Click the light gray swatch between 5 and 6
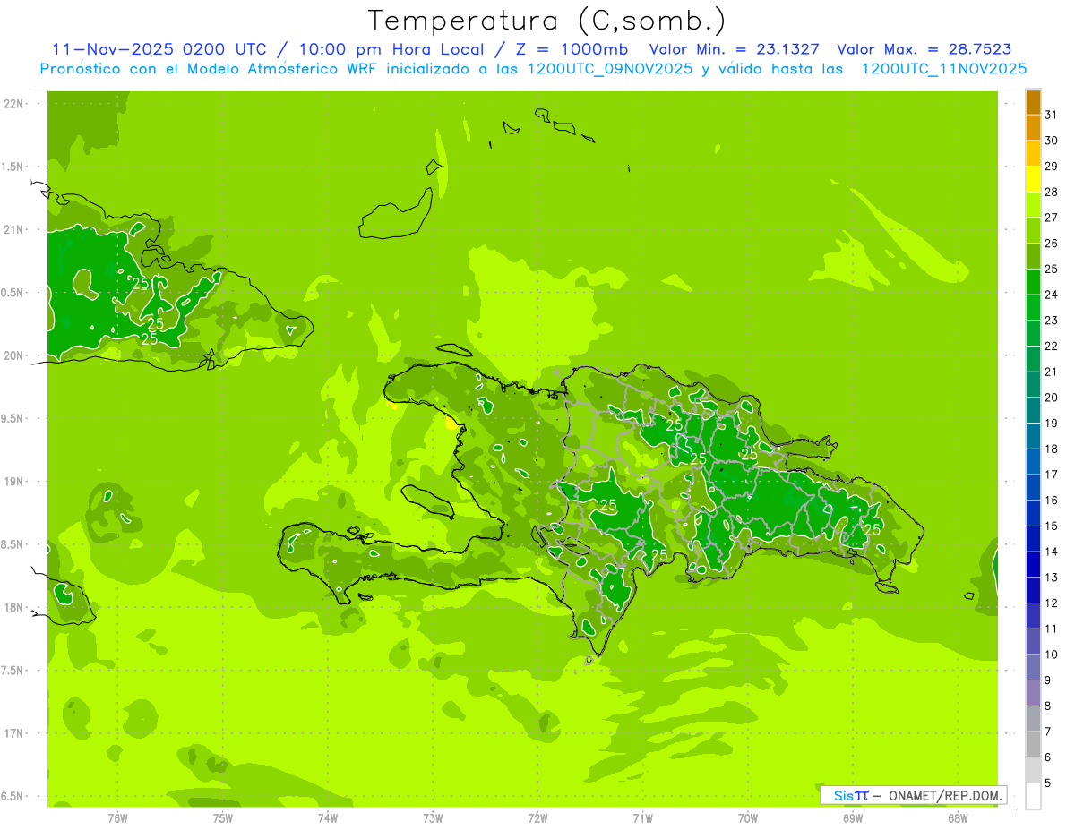Viewport: 1075px width, 830px height. click(x=1033, y=770)
